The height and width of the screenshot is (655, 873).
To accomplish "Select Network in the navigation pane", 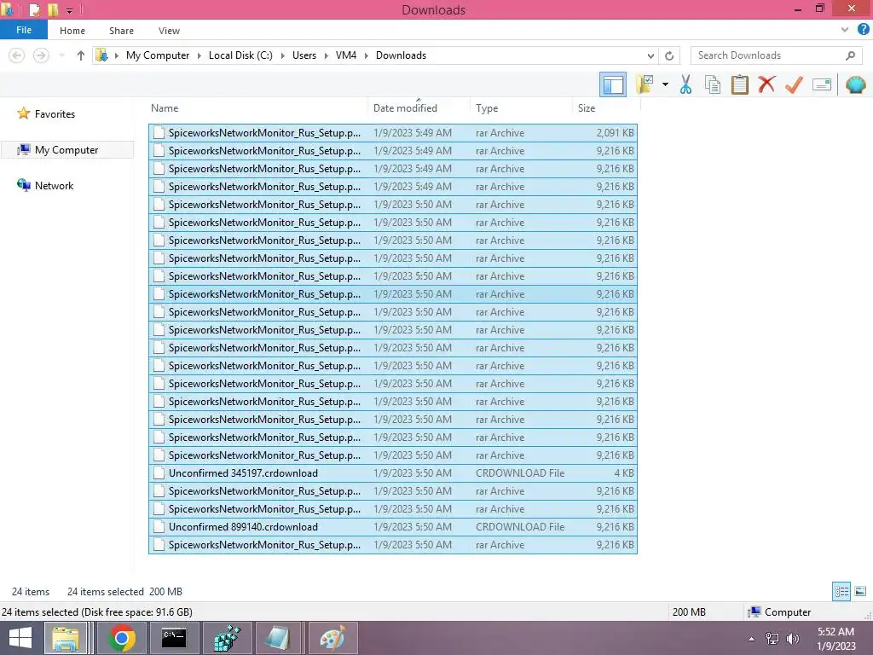I will pyautogui.click(x=54, y=185).
